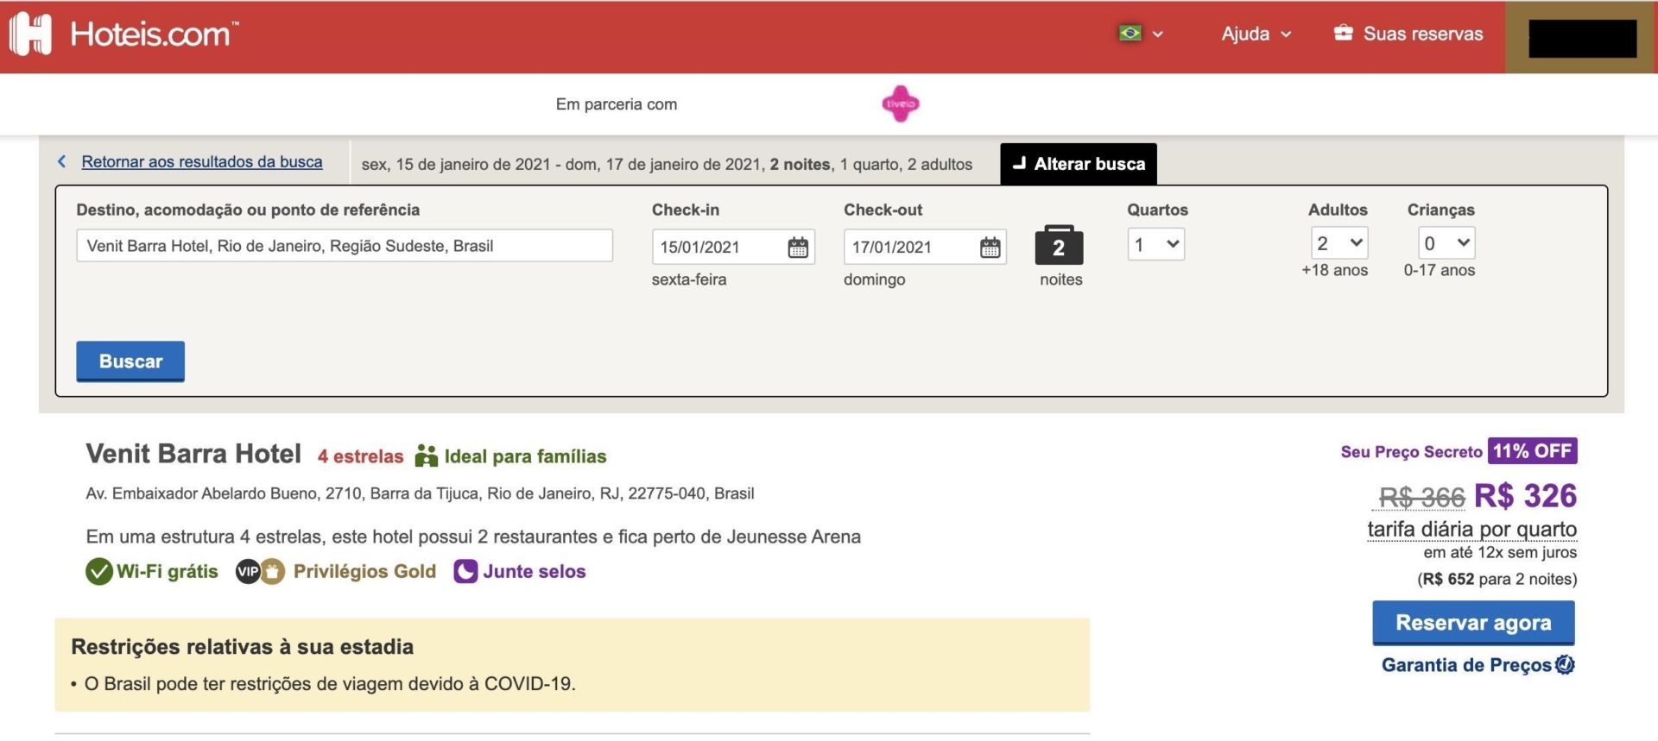
Task: Click the green Wi-Fi grátis checkmark icon
Action: pyautogui.click(x=99, y=571)
